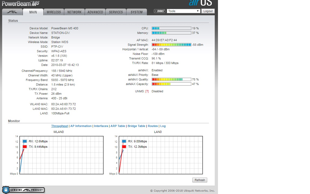Select the AP MAC address 44:D9:E7:A0:F2:44
This screenshot has height=194, width=310.
[x=164, y=40]
